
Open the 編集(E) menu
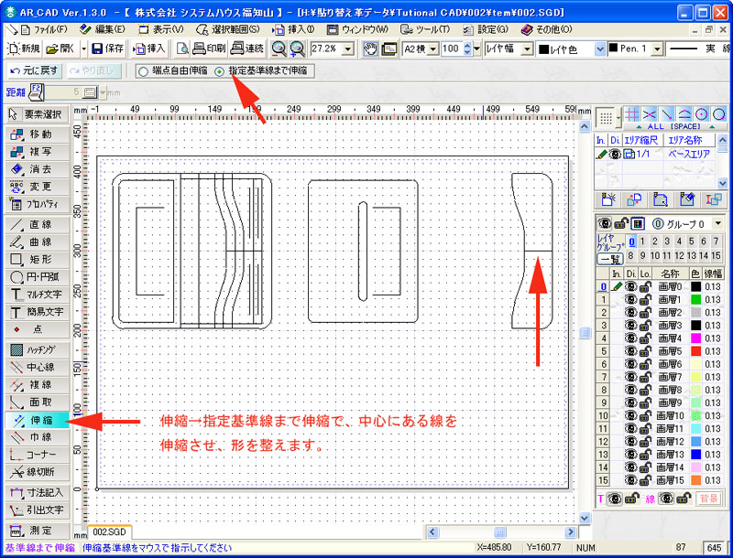[103, 28]
